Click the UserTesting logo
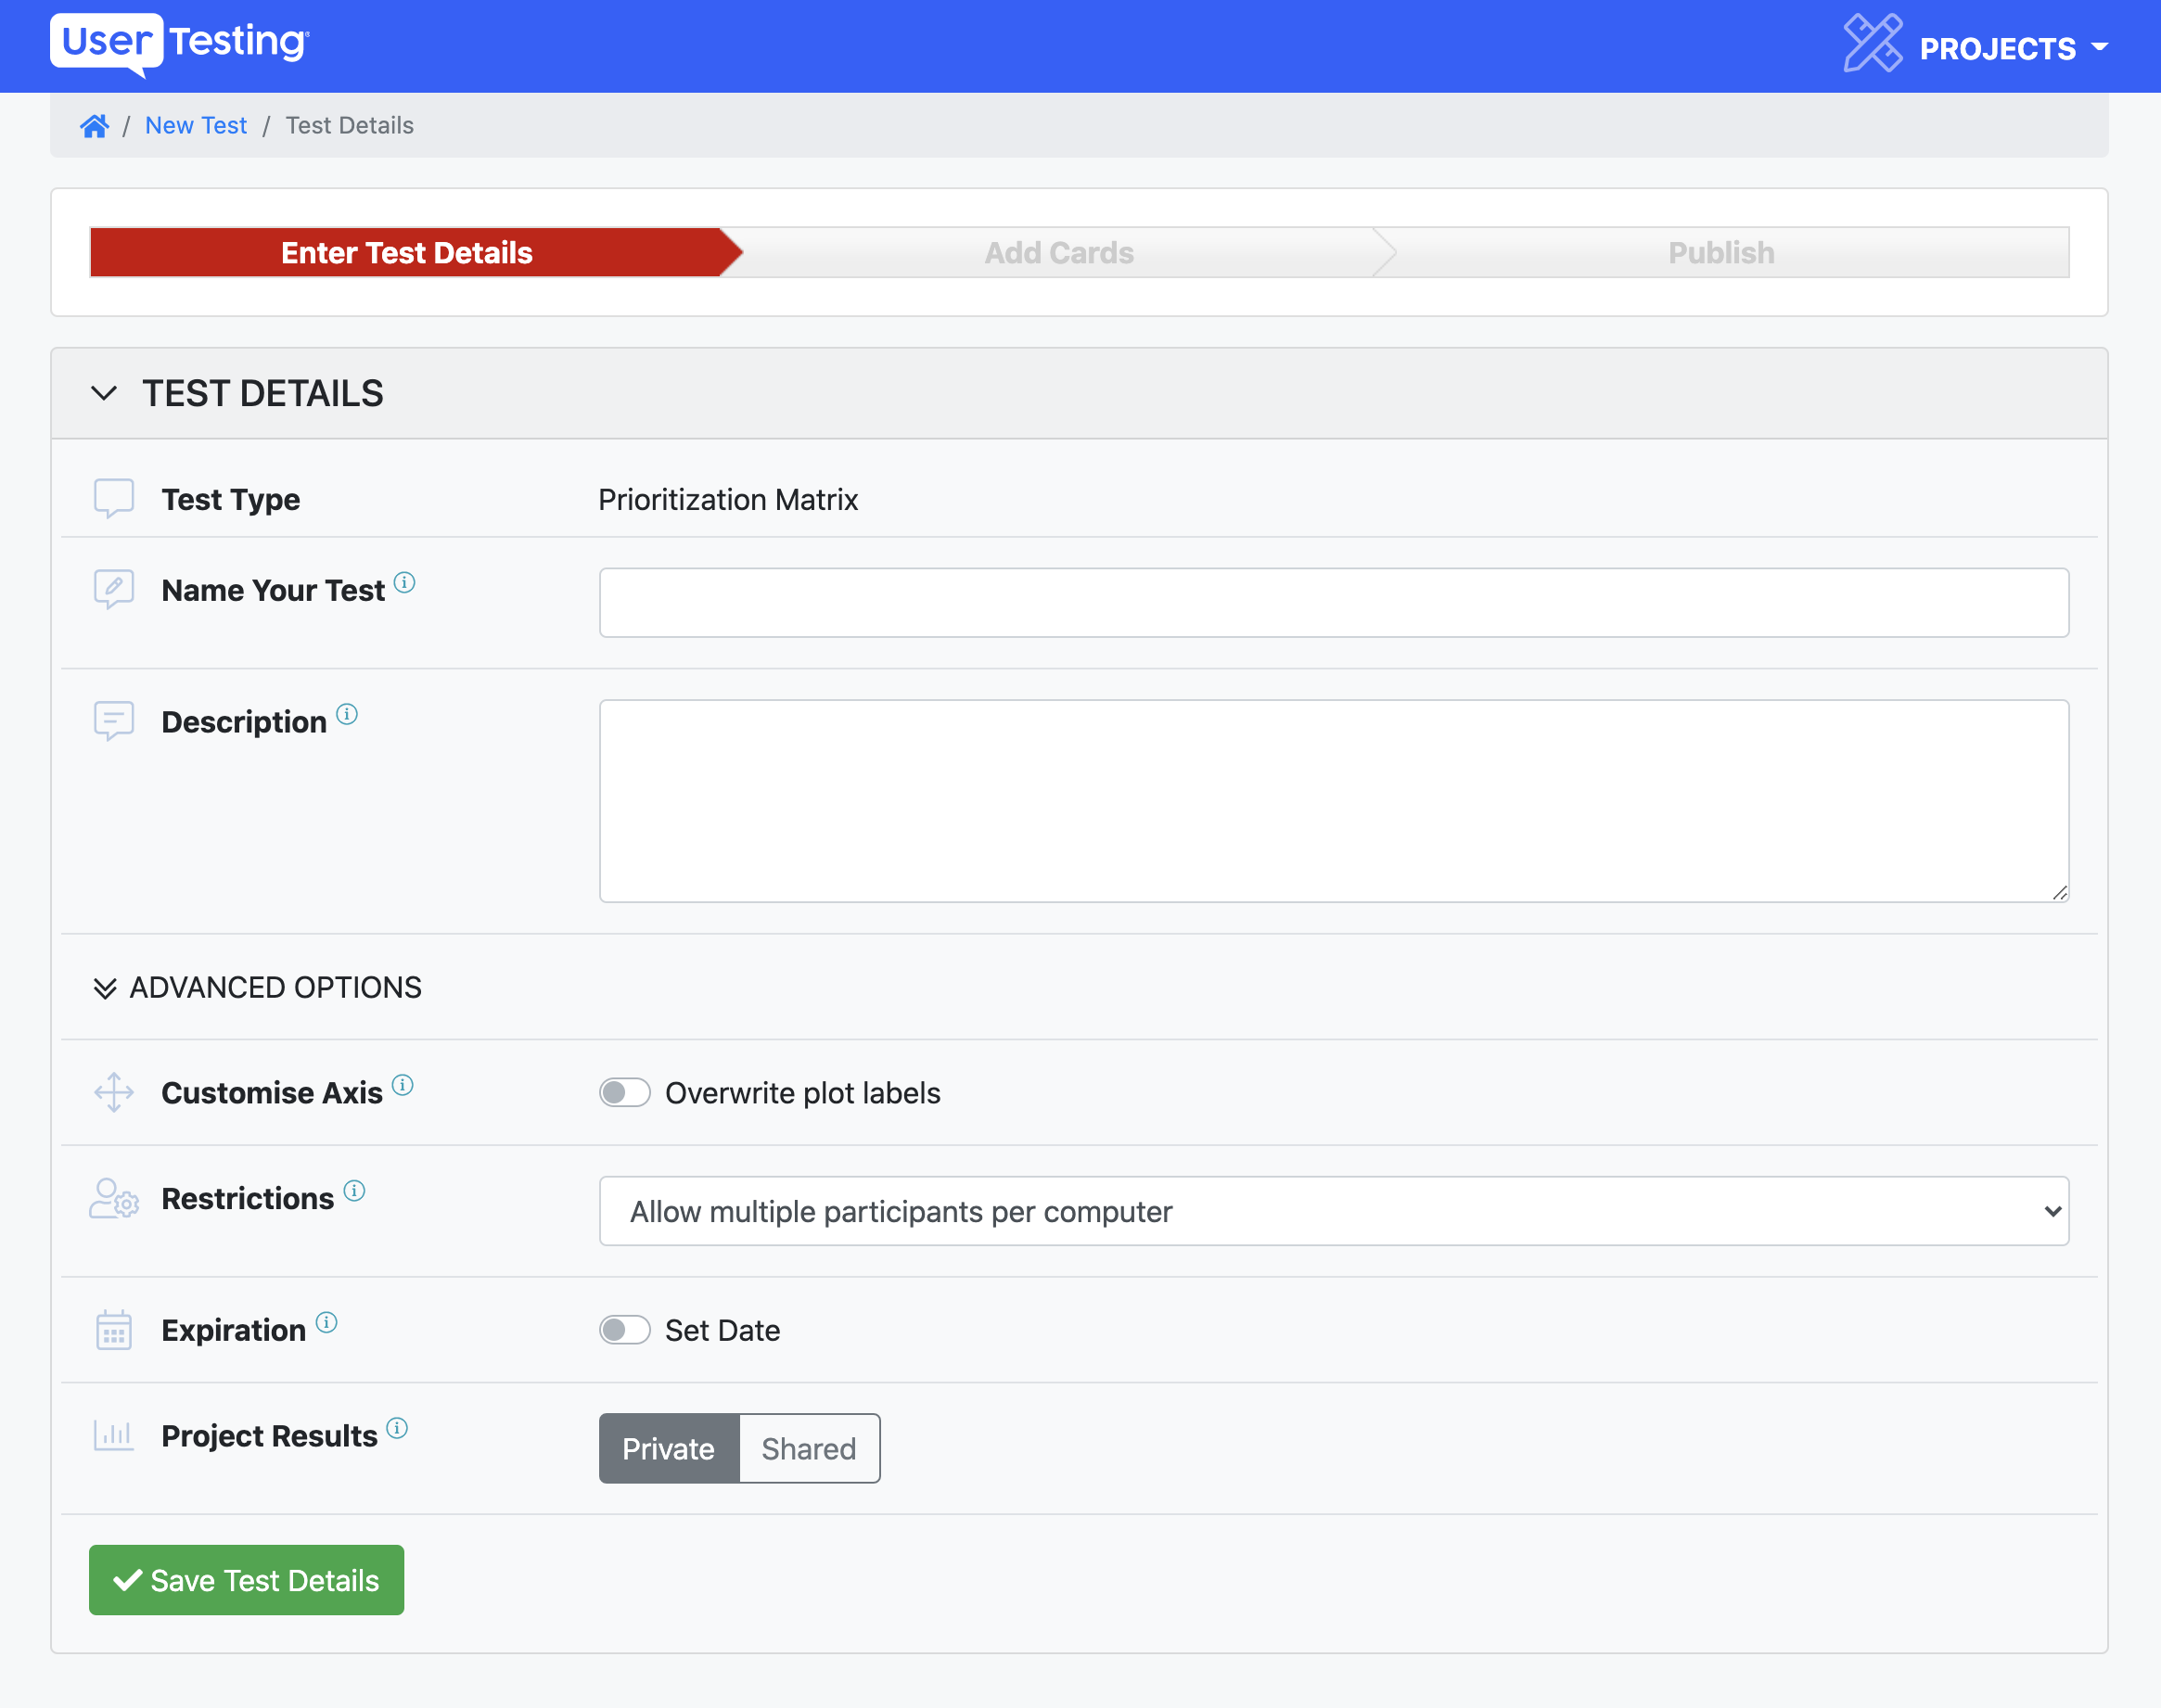Screen dimensions: 2161x1708 click(181, 42)
